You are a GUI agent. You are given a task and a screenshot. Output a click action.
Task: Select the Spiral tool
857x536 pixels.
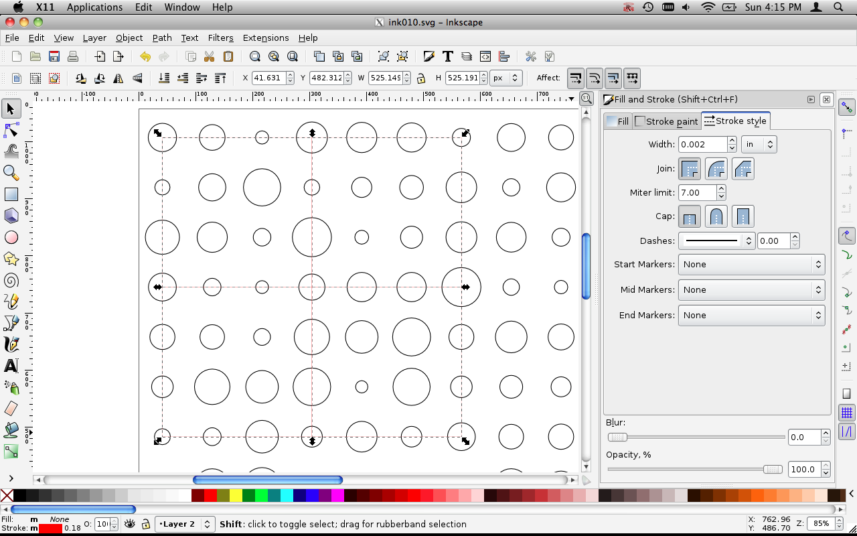click(11, 280)
